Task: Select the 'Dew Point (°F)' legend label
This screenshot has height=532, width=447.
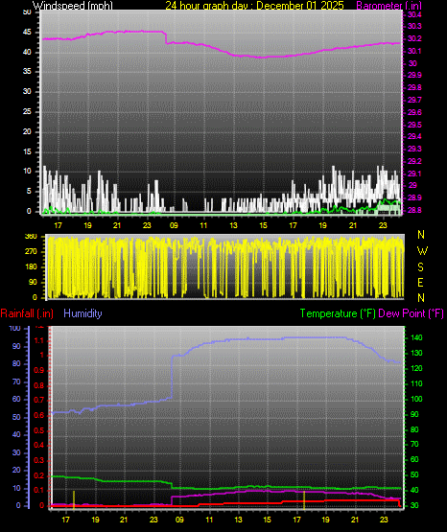Action: (x=411, y=313)
